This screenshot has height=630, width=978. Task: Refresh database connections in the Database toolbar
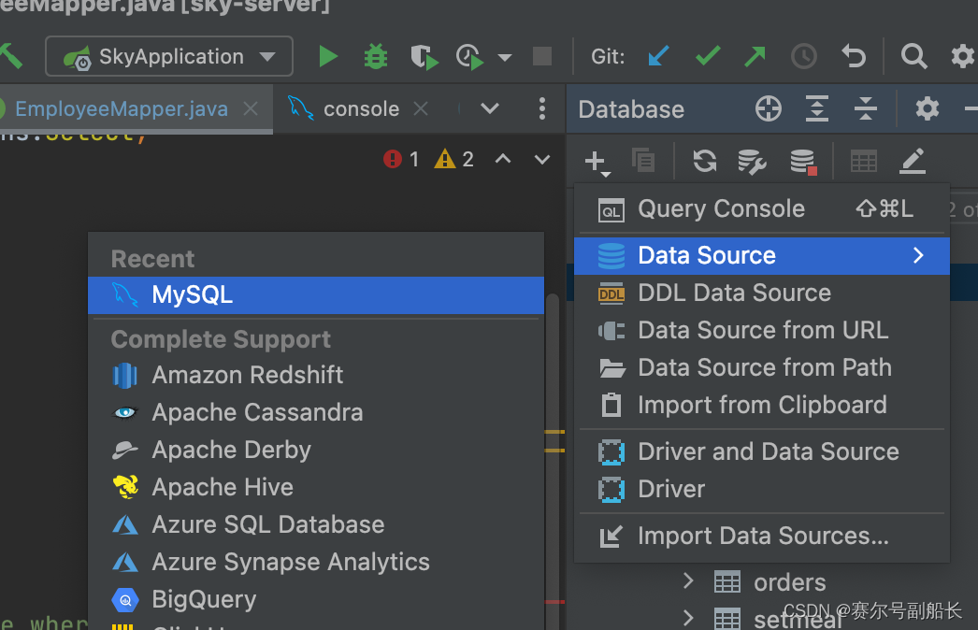(704, 161)
